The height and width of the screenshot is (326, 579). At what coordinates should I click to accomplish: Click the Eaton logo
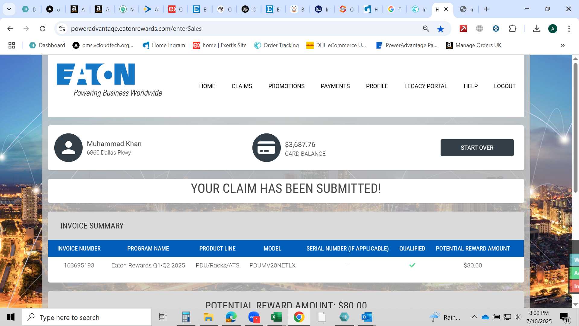pos(109,80)
